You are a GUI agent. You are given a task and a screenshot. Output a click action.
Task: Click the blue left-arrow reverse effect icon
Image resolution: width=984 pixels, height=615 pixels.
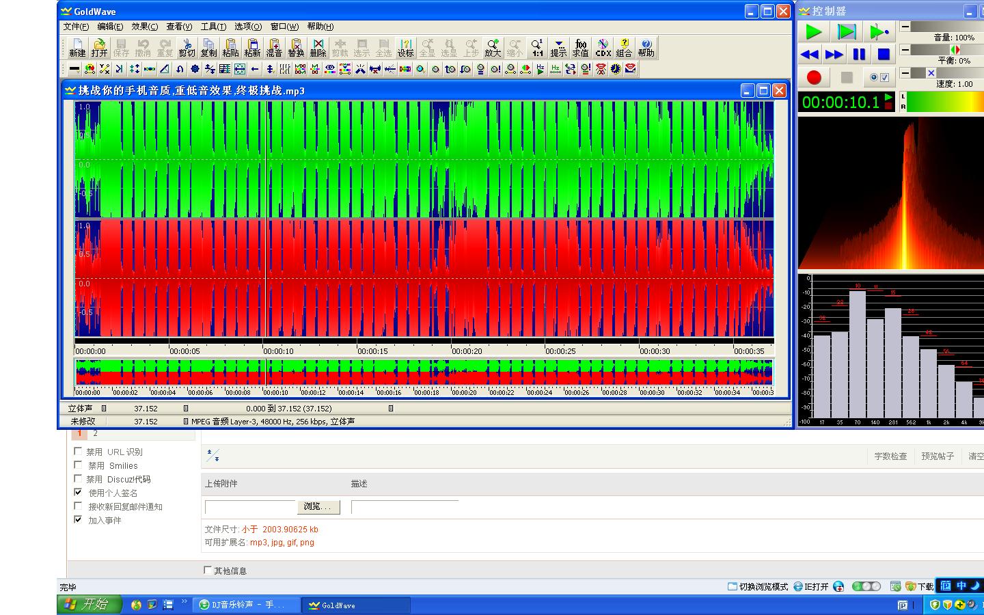254,69
